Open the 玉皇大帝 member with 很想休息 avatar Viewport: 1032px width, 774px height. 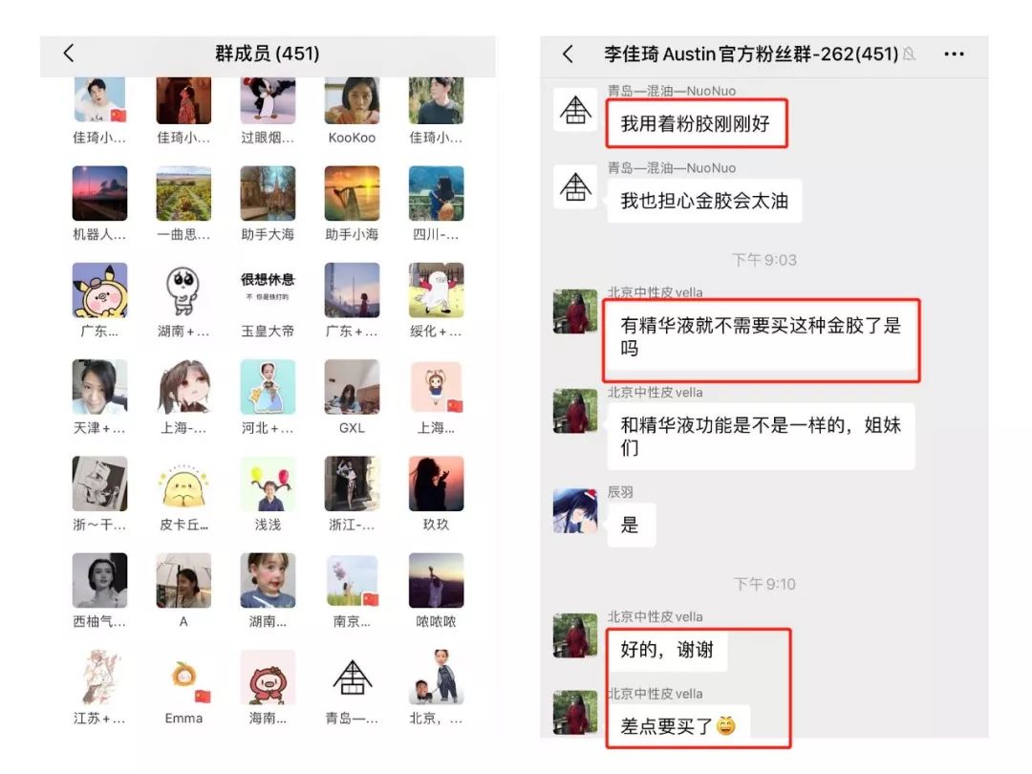click(x=268, y=290)
